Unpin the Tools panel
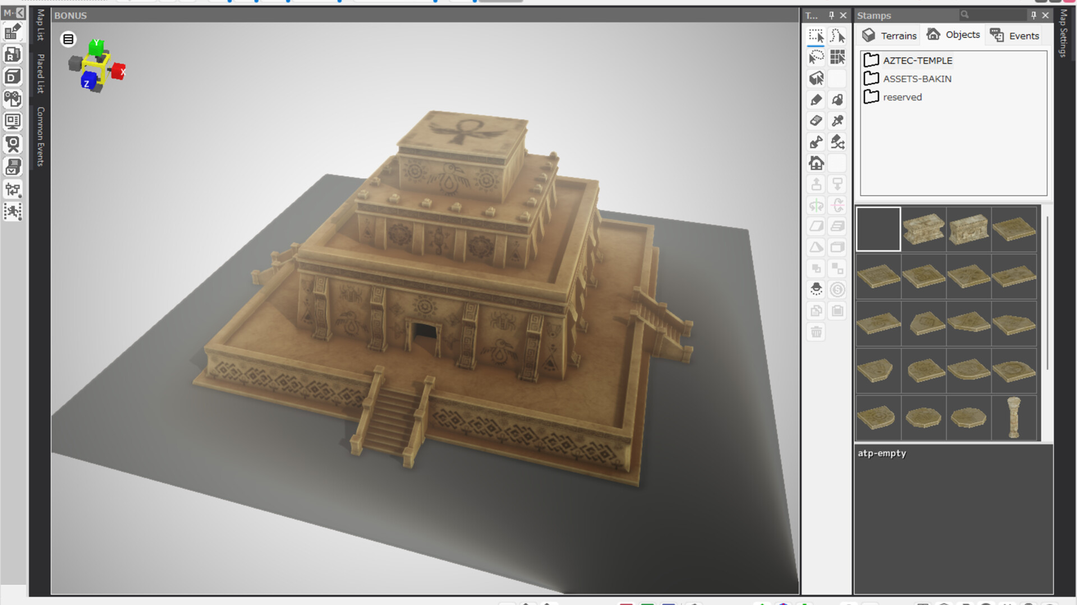Image resolution: width=1077 pixels, height=605 pixels. (832, 16)
